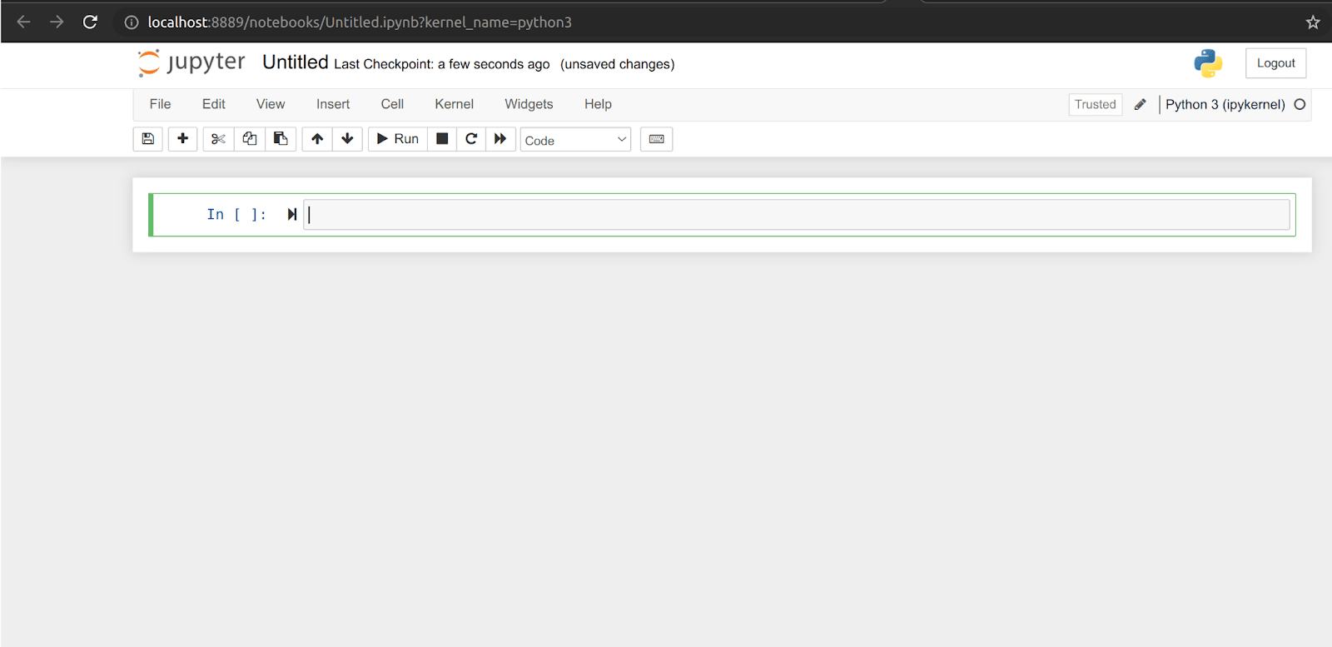
Task: Move selected cell up with the arrow
Action: point(317,139)
